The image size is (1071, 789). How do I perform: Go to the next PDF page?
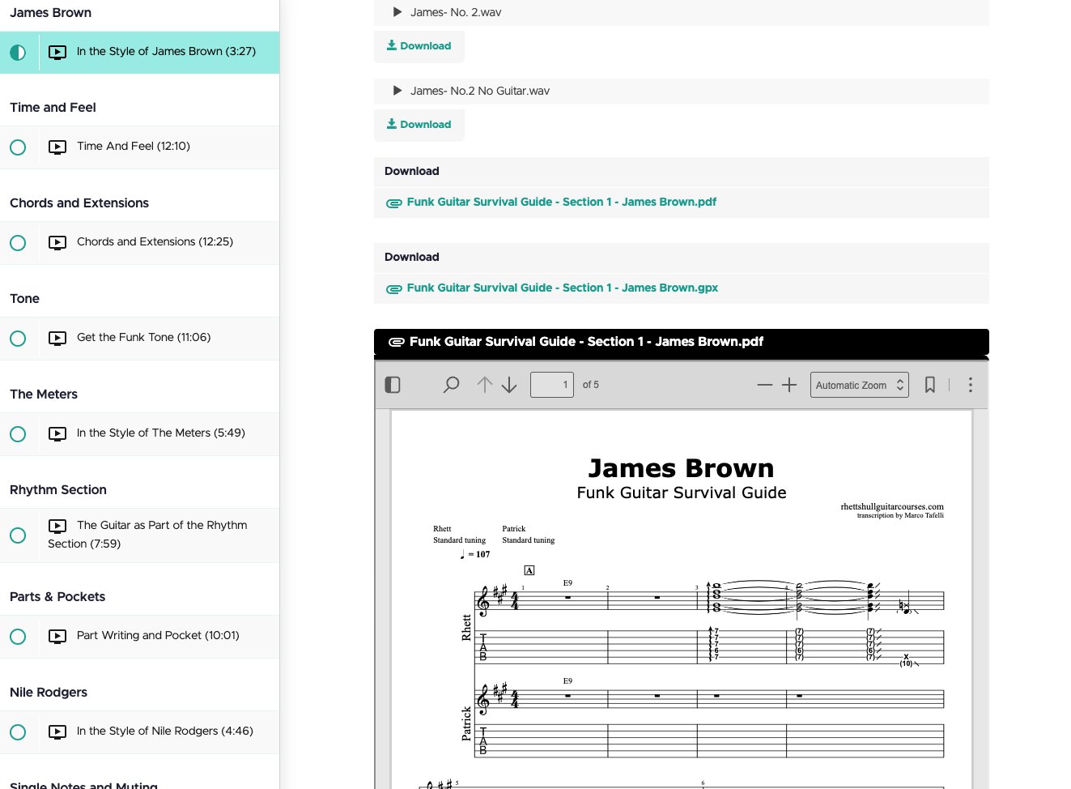[509, 385]
